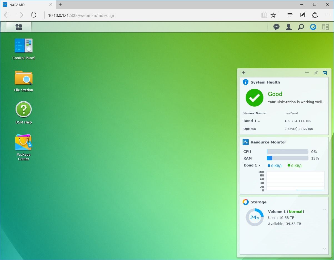Image resolution: width=334 pixels, height=260 pixels.
Task: Click the network traffic graph
Action: point(295,181)
